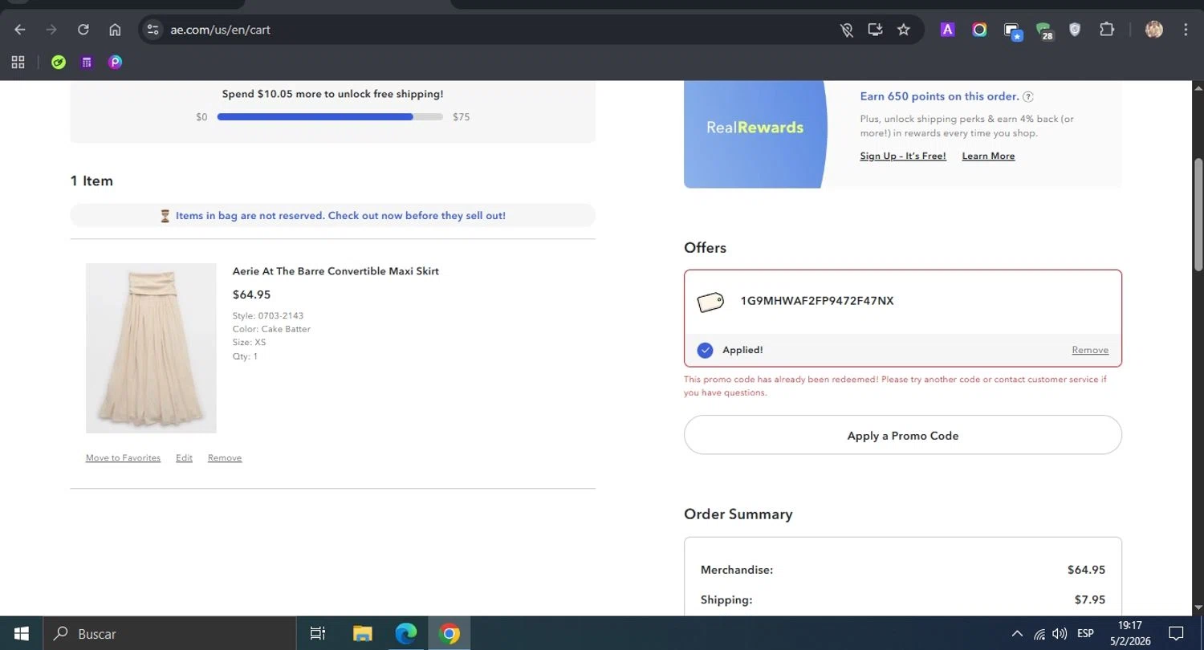Image resolution: width=1204 pixels, height=650 pixels.
Task: Click the Shipping $7.95 amount
Action: tap(1090, 599)
